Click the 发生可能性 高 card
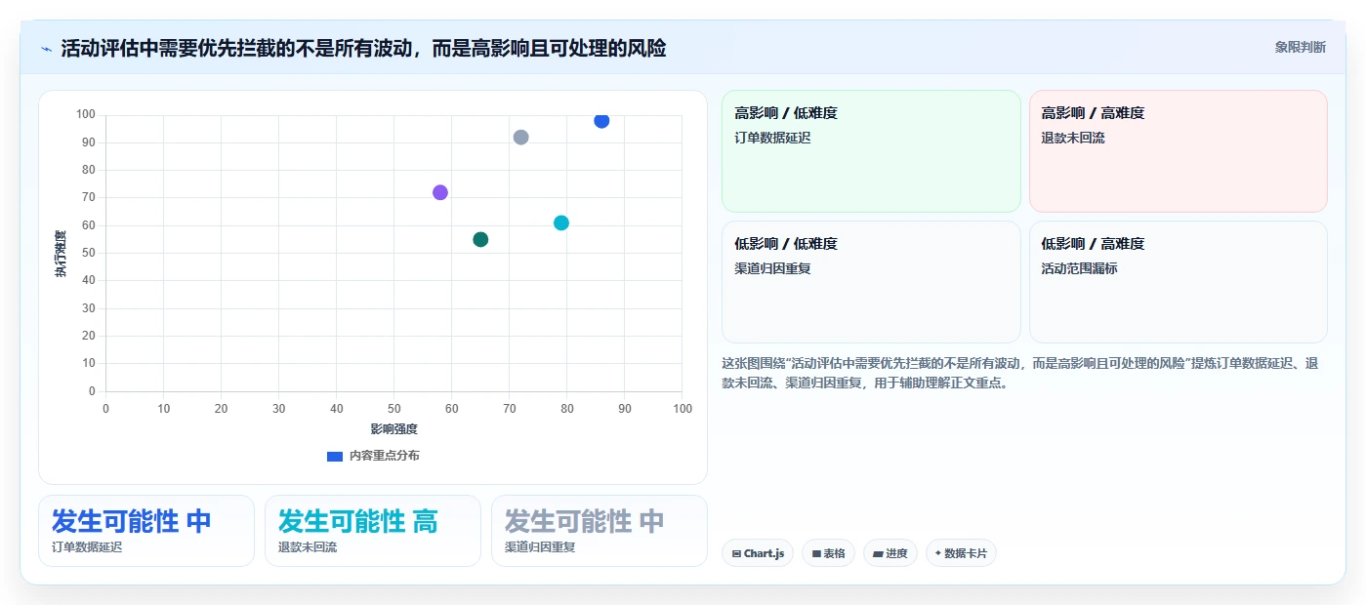1366x605 pixels. click(373, 531)
